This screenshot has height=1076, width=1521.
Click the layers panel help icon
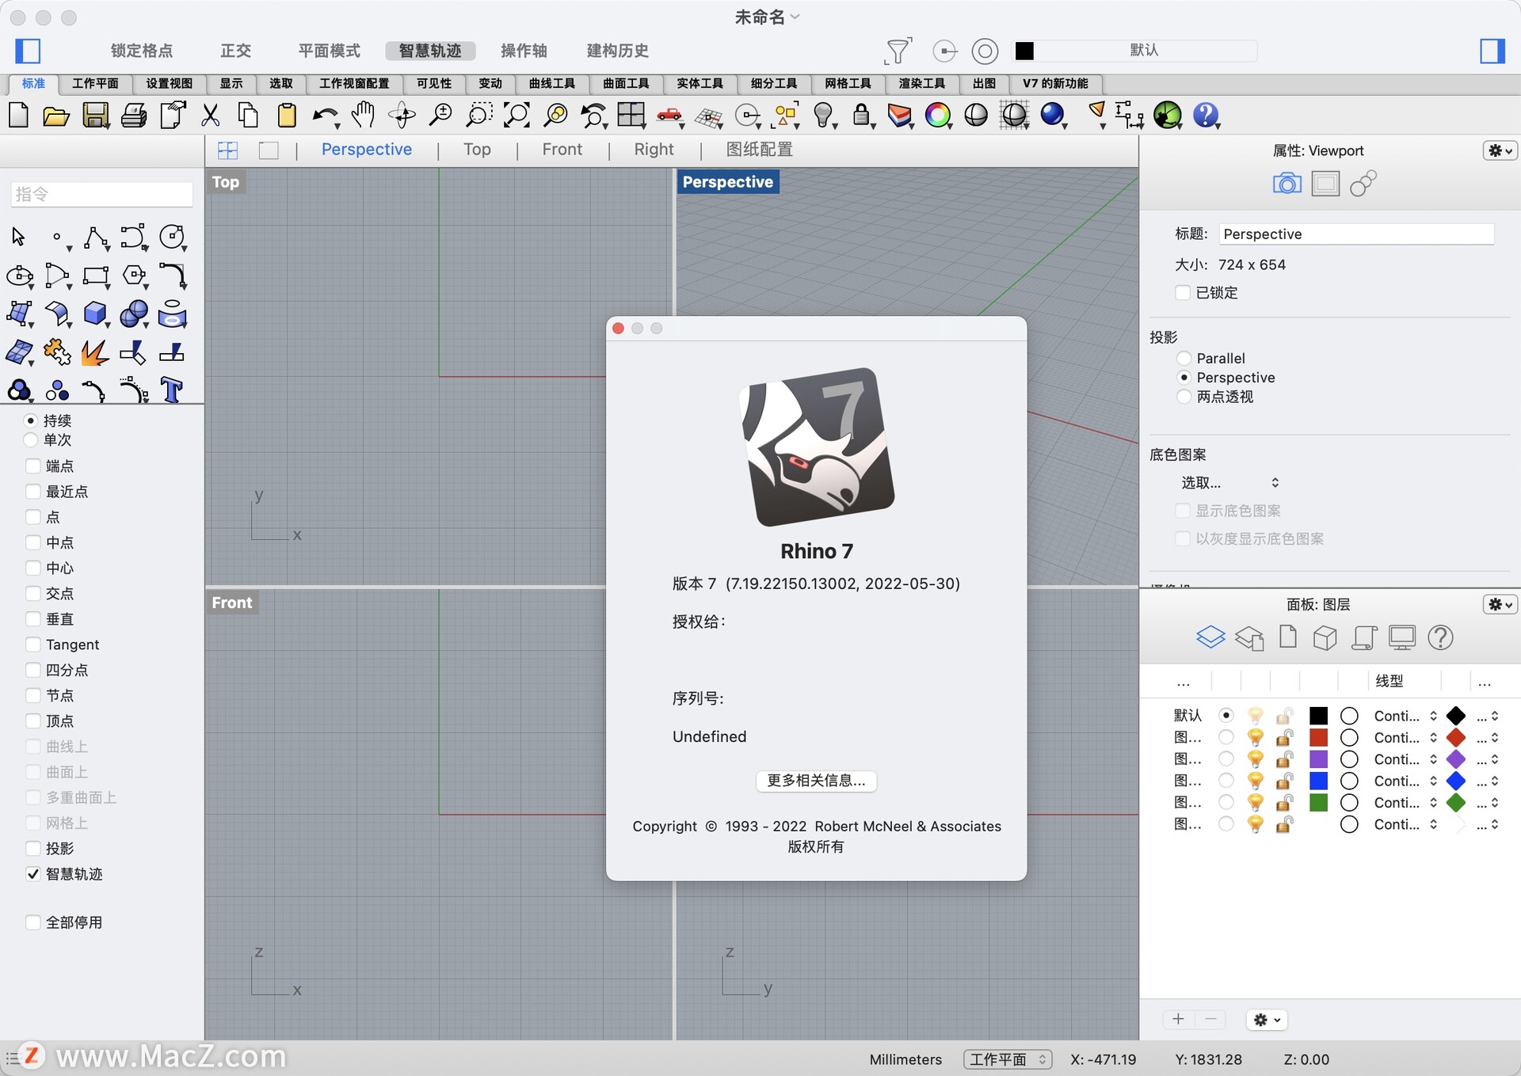[x=1439, y=637]
